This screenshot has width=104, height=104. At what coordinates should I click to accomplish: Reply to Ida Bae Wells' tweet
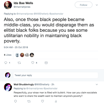tap(6, 63)
